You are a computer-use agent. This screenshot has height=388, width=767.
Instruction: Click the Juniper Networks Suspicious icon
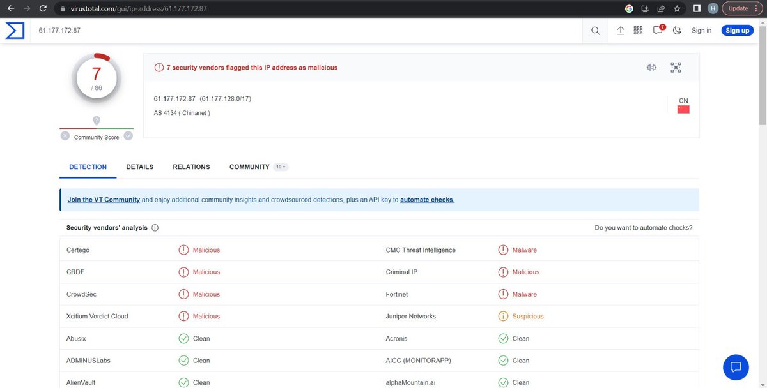(503, 316)
